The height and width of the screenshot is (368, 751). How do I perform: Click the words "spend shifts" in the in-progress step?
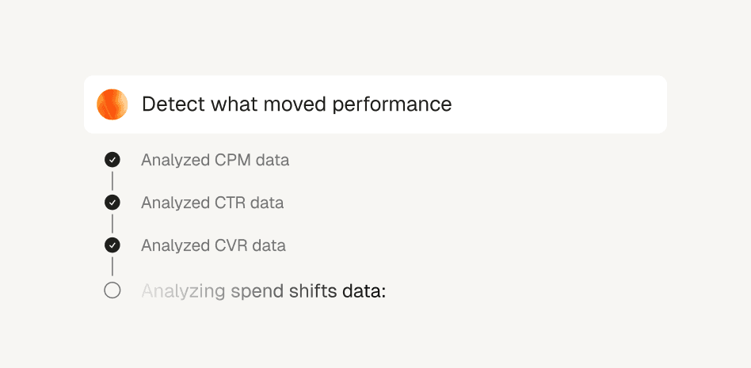tap(283, 290)
